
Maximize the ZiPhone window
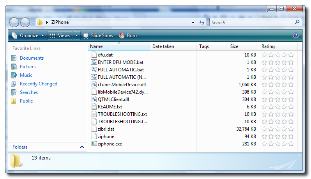[281, 9]
